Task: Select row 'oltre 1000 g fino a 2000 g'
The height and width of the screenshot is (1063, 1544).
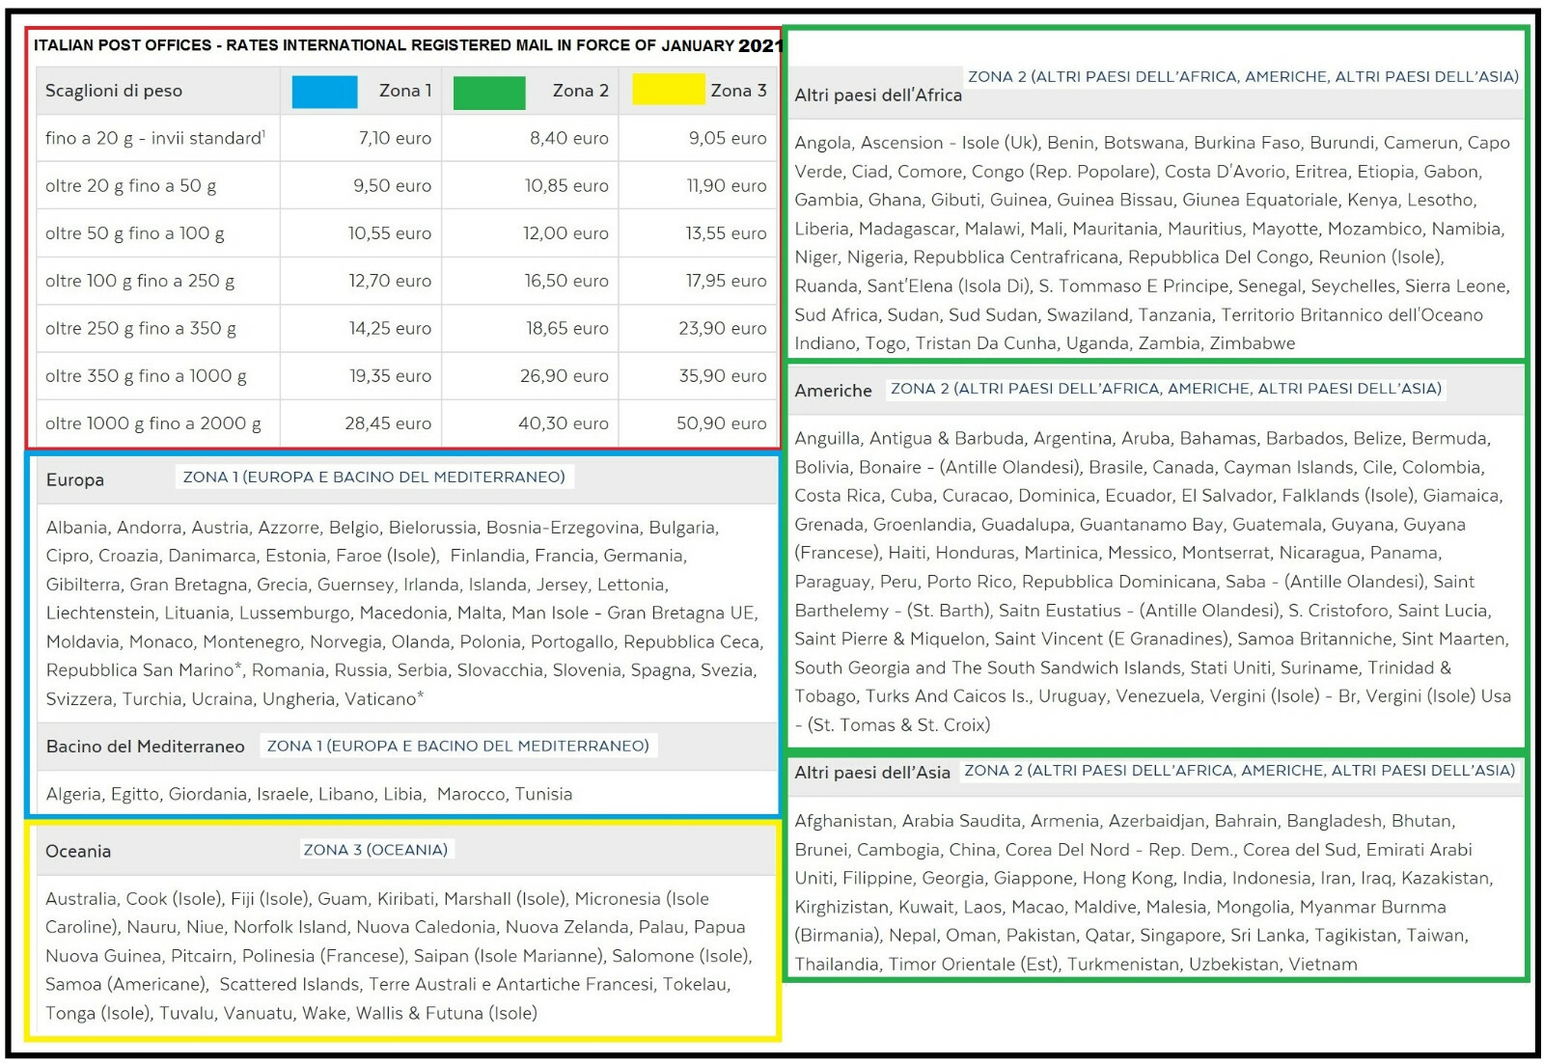Action: [407, 422]
